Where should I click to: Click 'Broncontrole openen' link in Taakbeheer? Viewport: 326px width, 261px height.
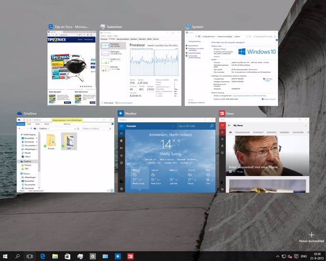point(124,102)
